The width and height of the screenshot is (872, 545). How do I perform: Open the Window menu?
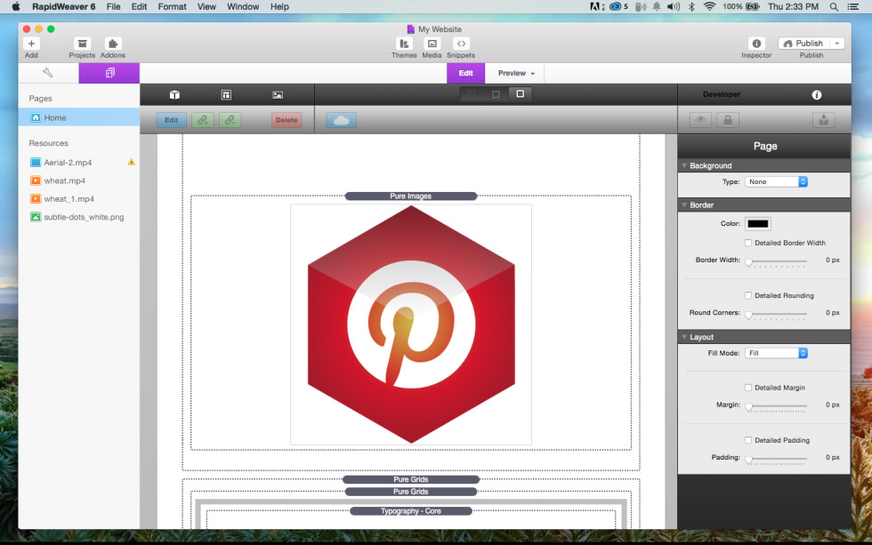[x=243, y=6]
